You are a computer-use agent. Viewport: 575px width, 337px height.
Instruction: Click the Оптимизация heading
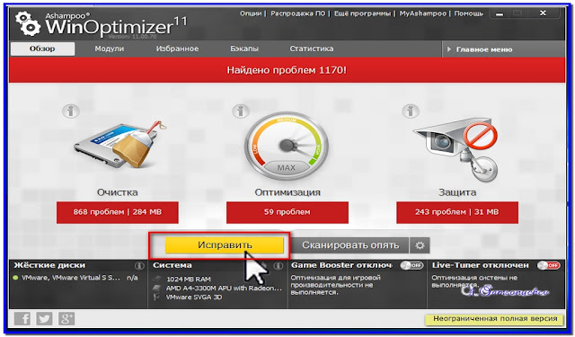point(287,192)
